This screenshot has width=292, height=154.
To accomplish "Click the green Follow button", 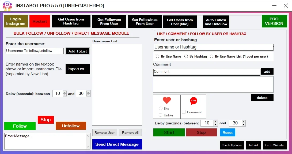I will pyautogui.click(x=20, y=126).
